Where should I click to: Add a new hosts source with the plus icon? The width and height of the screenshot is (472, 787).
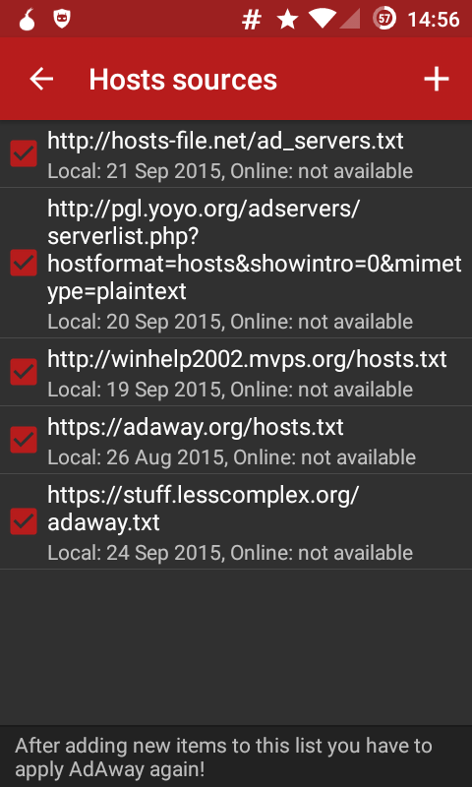pyautogui.click(x=436, y=80)
